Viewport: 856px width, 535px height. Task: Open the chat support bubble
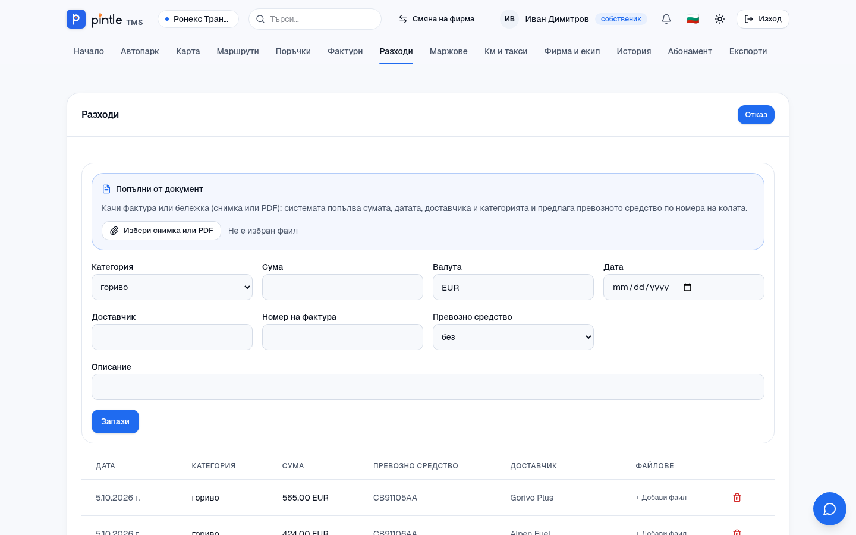tap(830, 509)
